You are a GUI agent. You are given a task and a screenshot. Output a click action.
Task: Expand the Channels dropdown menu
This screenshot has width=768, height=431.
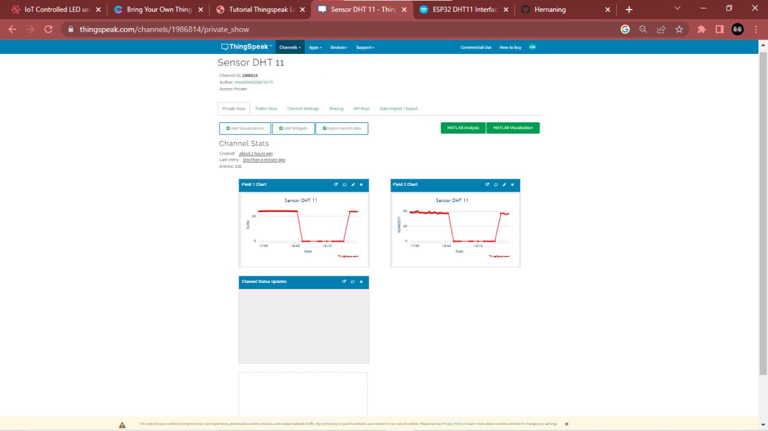coord(290,47)
